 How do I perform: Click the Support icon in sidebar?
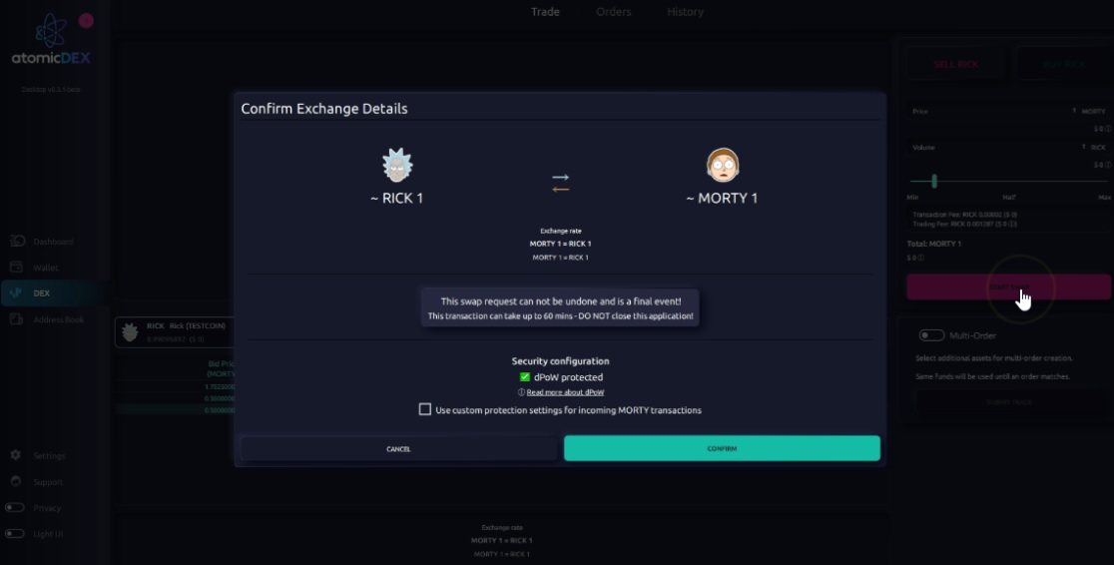(x=16, y=481)
